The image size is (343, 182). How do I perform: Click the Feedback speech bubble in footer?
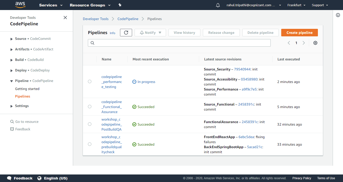9,178
